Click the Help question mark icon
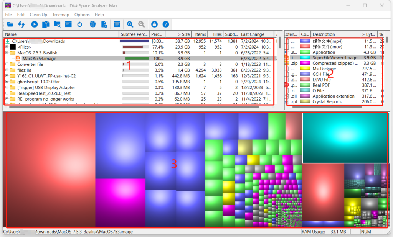Image resolution: width=393 pixels, height=237 pixels. point(166,24)
